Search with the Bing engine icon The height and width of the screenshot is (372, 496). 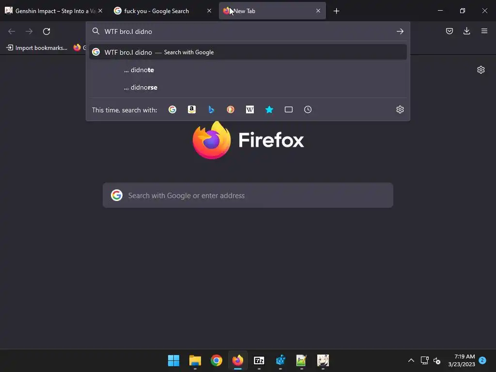[211, 109]
